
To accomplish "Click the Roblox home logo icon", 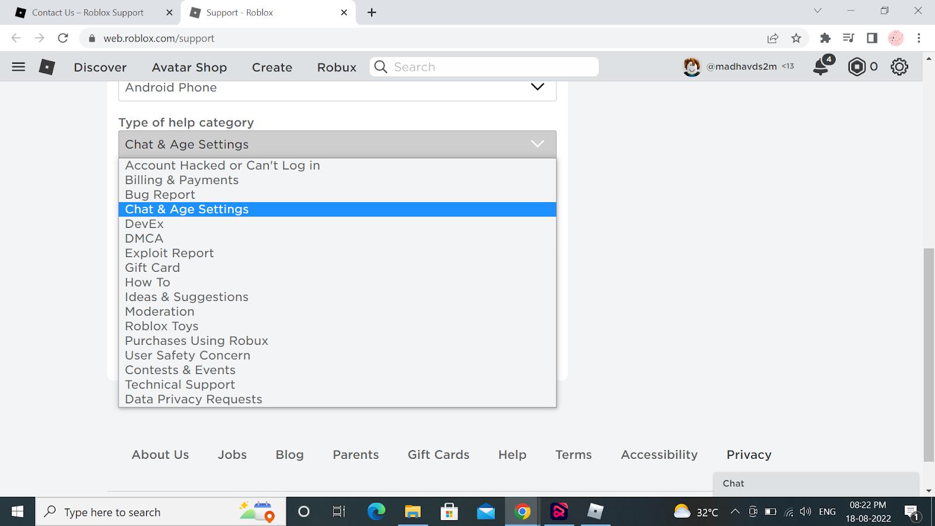I will click(x=47, y=67).
